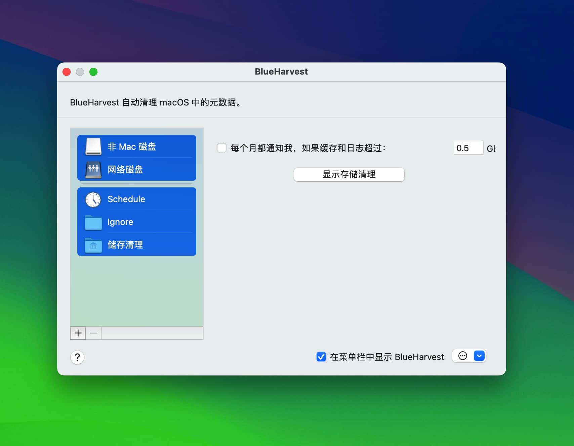This screenshot has width=574, height=446.
Task: Open the 储存清理 label in the sidebar
Action: click(125, 245)
